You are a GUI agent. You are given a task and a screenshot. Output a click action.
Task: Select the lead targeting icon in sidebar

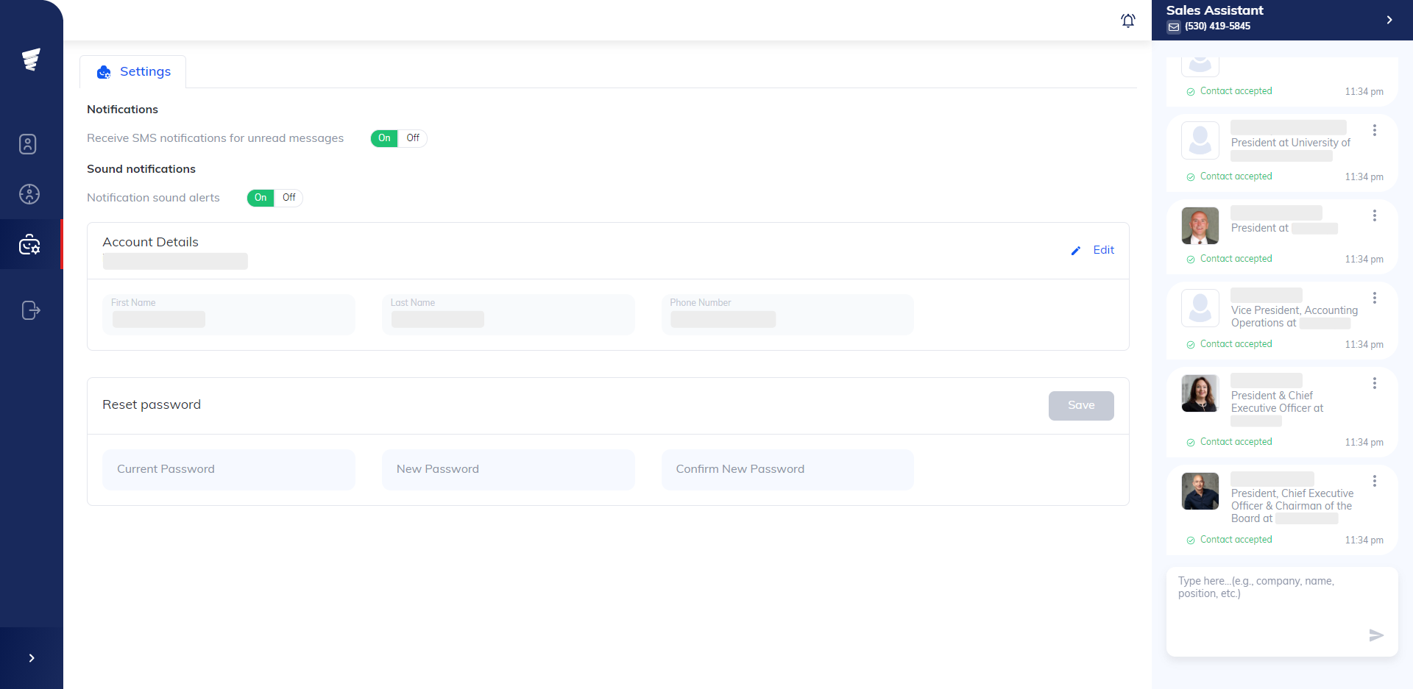point(29,194)
